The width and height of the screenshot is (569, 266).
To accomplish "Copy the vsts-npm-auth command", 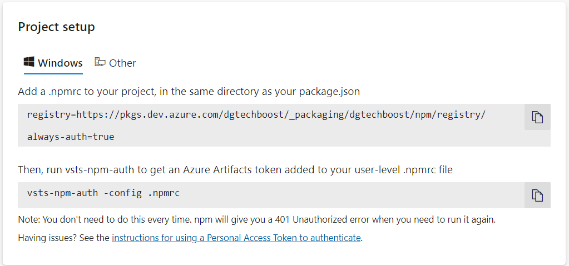I will [537, 195].
